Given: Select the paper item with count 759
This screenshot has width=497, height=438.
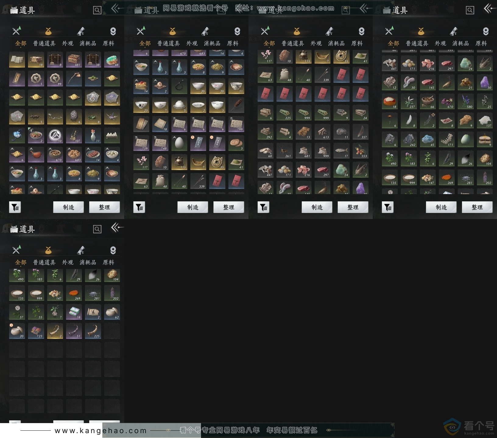Looking at the screenshot, I should tap(141, 143).
